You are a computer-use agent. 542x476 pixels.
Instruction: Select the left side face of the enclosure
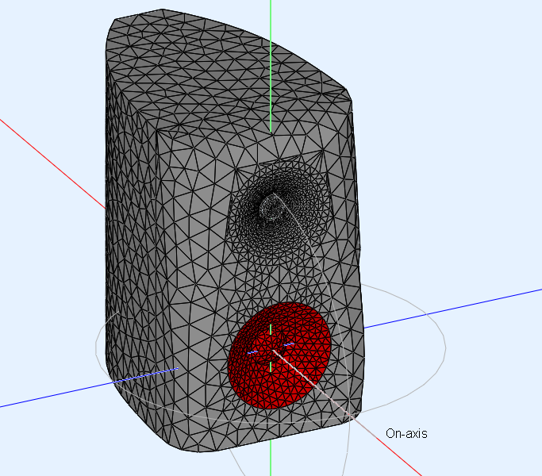click(x=131, y=238)
